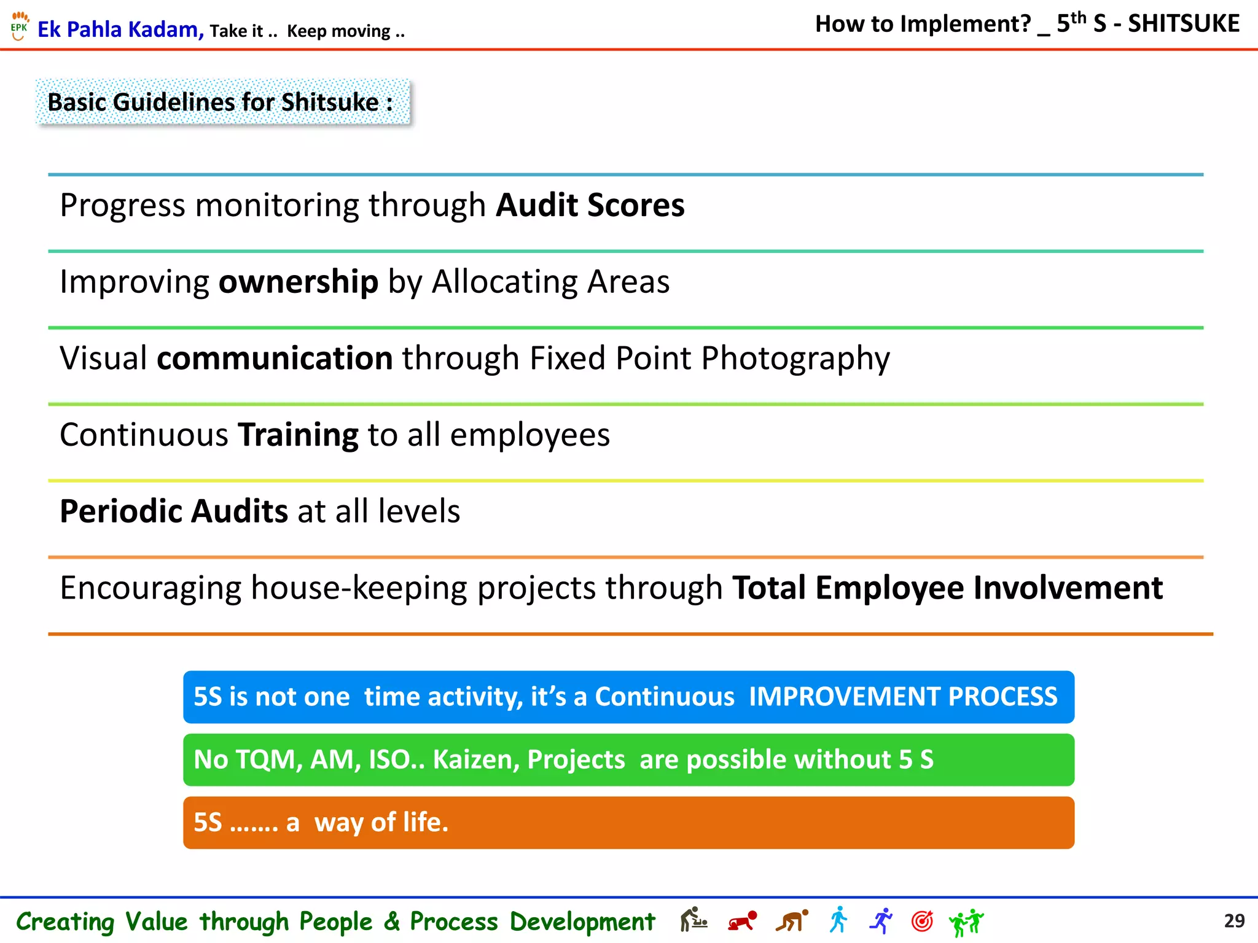Image resolution: width=1258 pixels, height=943 pixels.
Task: Click the EPK footprint logo
Action: [20, 26]
